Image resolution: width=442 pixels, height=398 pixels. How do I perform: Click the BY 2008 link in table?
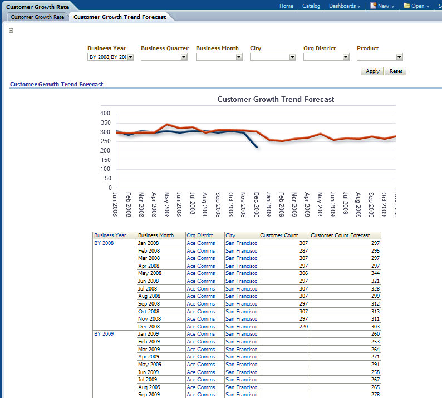pyautogui.click(x=104, y=243)
